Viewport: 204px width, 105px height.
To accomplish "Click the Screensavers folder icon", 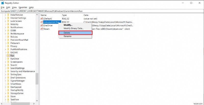I will click(8, 62).
